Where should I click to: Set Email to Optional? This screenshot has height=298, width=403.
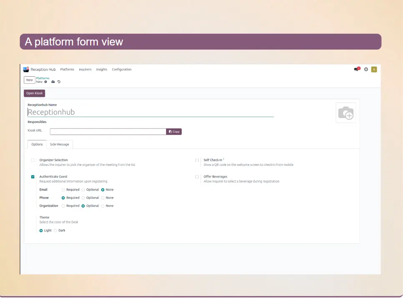pos(83,190)
